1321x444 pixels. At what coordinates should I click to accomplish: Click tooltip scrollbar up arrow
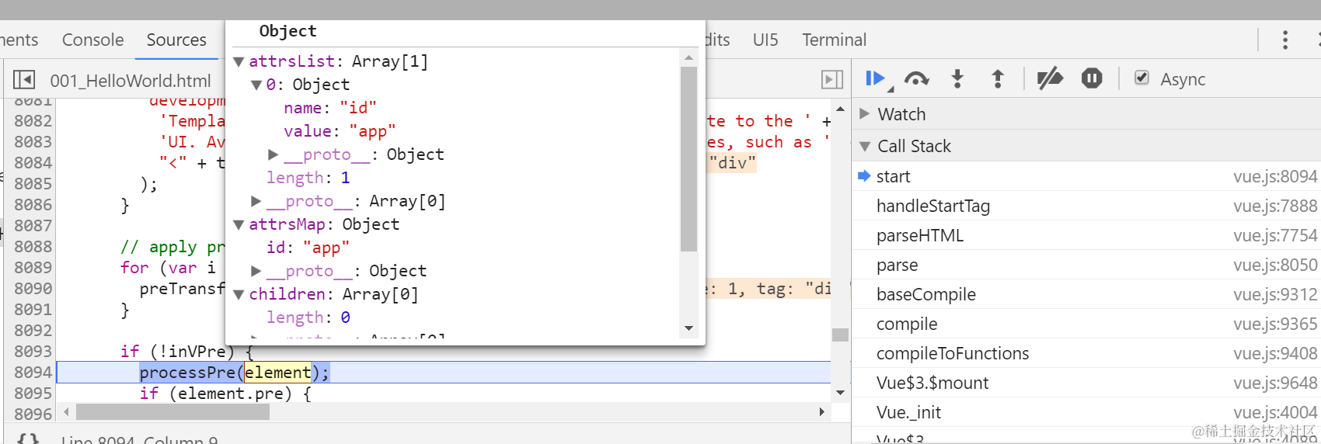688,57
